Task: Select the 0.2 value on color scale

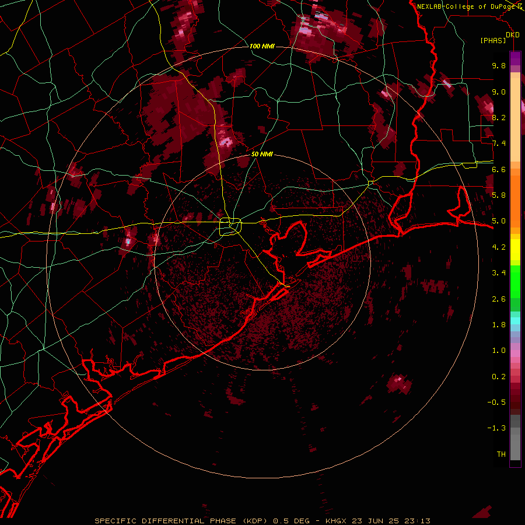Action: point(499,377)
